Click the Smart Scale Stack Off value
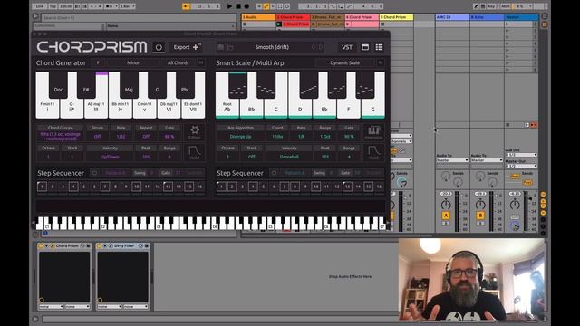The image size is (580, 326). point(252,157)
